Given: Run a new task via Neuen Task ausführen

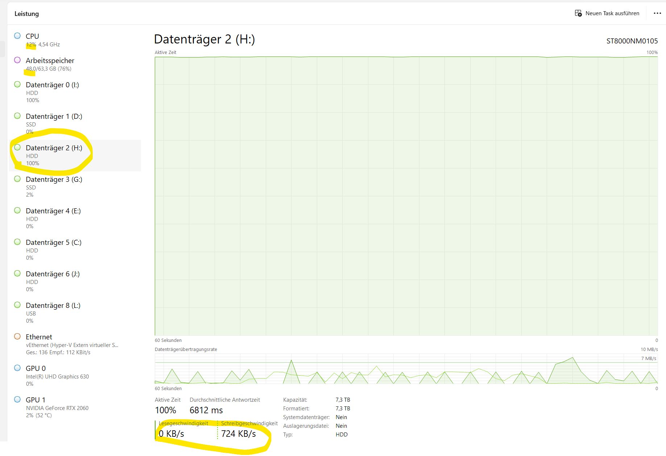Looking at the screenshot, I should point(607,13).
